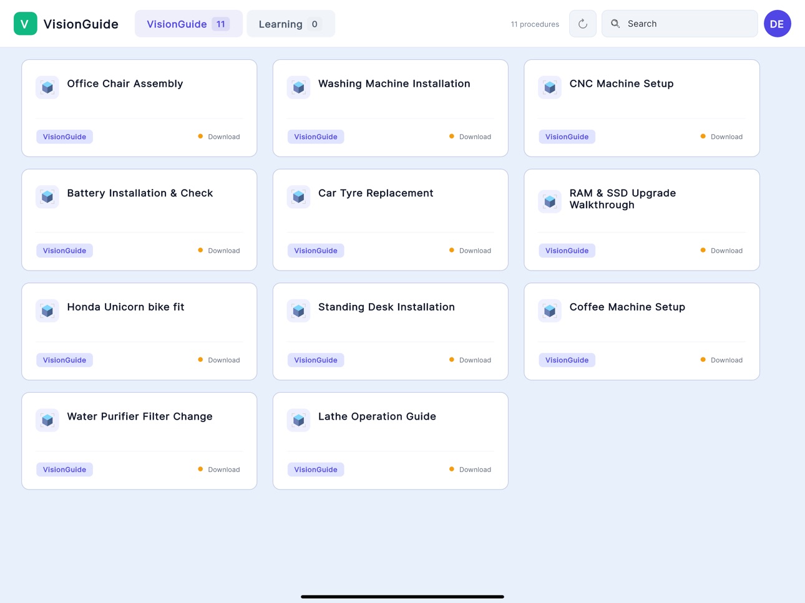Open the Office Chair Assembly title
This screenshot has width=805, height=603.
pos(125,84)
